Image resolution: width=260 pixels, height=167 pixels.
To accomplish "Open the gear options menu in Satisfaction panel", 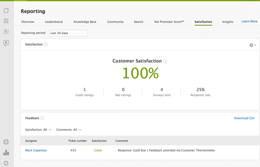I will point(253,45).
